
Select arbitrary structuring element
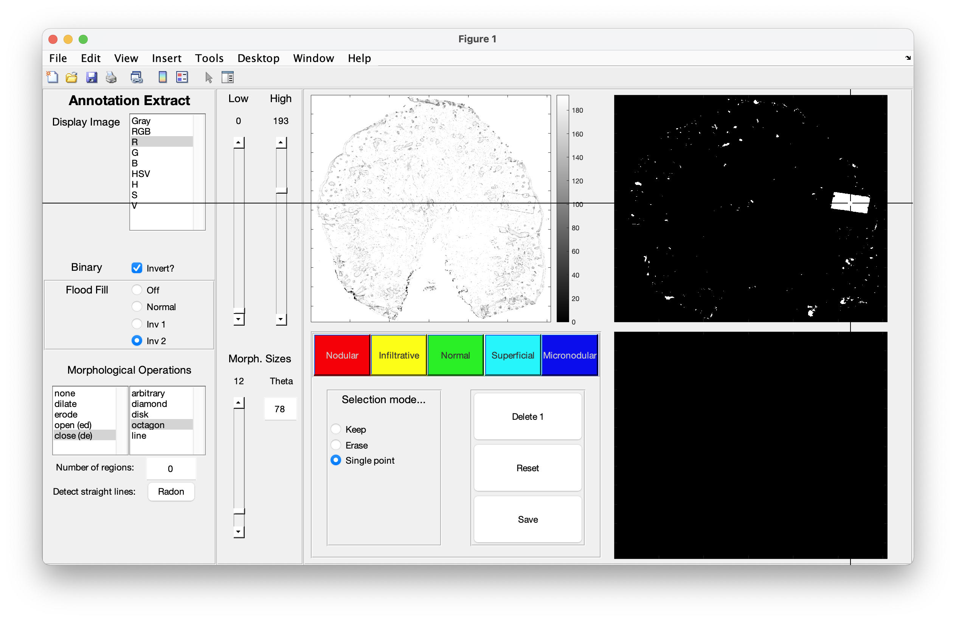click(x=161, y=393)
